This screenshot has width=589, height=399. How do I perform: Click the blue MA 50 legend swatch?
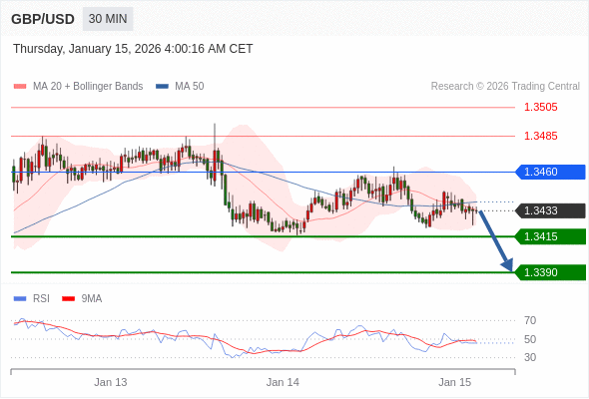coord(162,87)
